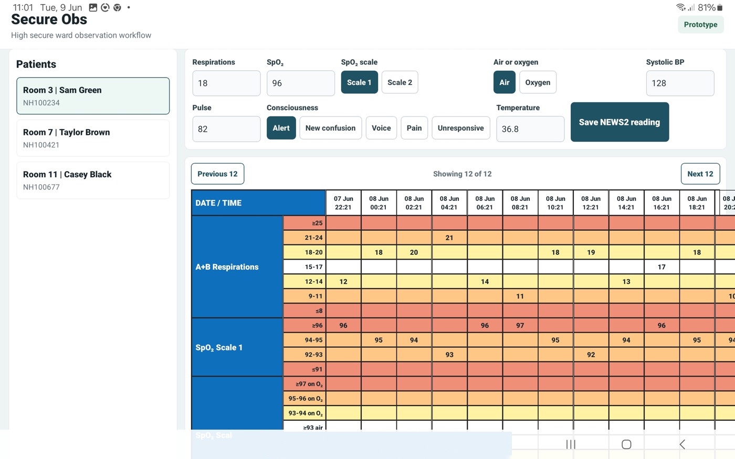Choose Unresponsive consciousness level
Viewport: 735px width, 459px height.
click(x=460, y=128)
